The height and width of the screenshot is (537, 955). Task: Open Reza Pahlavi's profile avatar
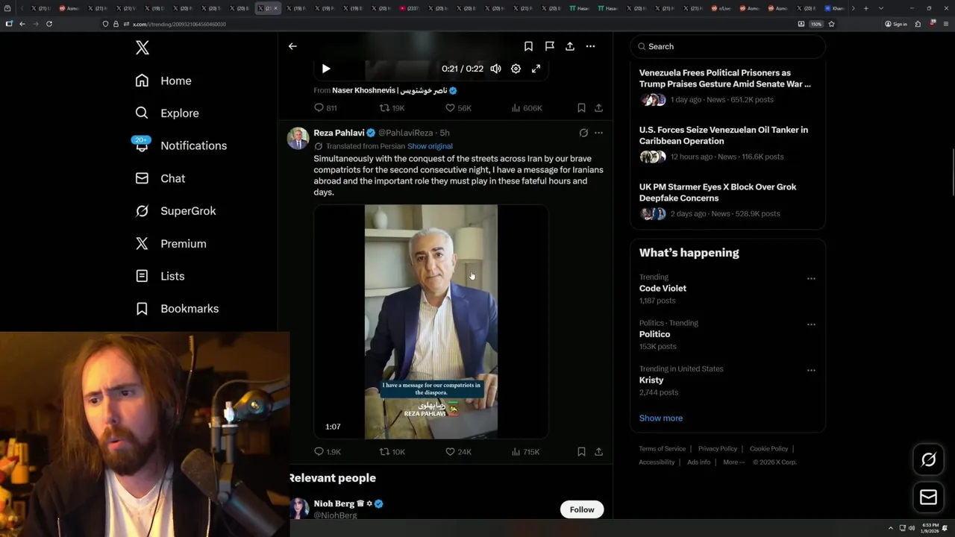[298, 138]
